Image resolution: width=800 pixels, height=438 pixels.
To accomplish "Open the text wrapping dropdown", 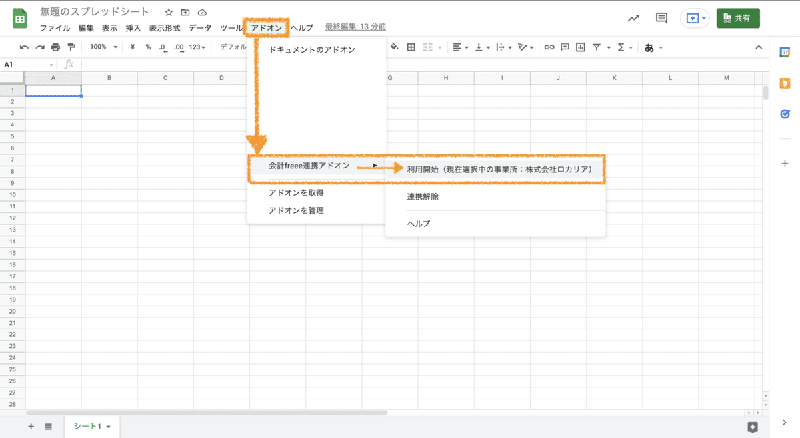I will 504,47.
